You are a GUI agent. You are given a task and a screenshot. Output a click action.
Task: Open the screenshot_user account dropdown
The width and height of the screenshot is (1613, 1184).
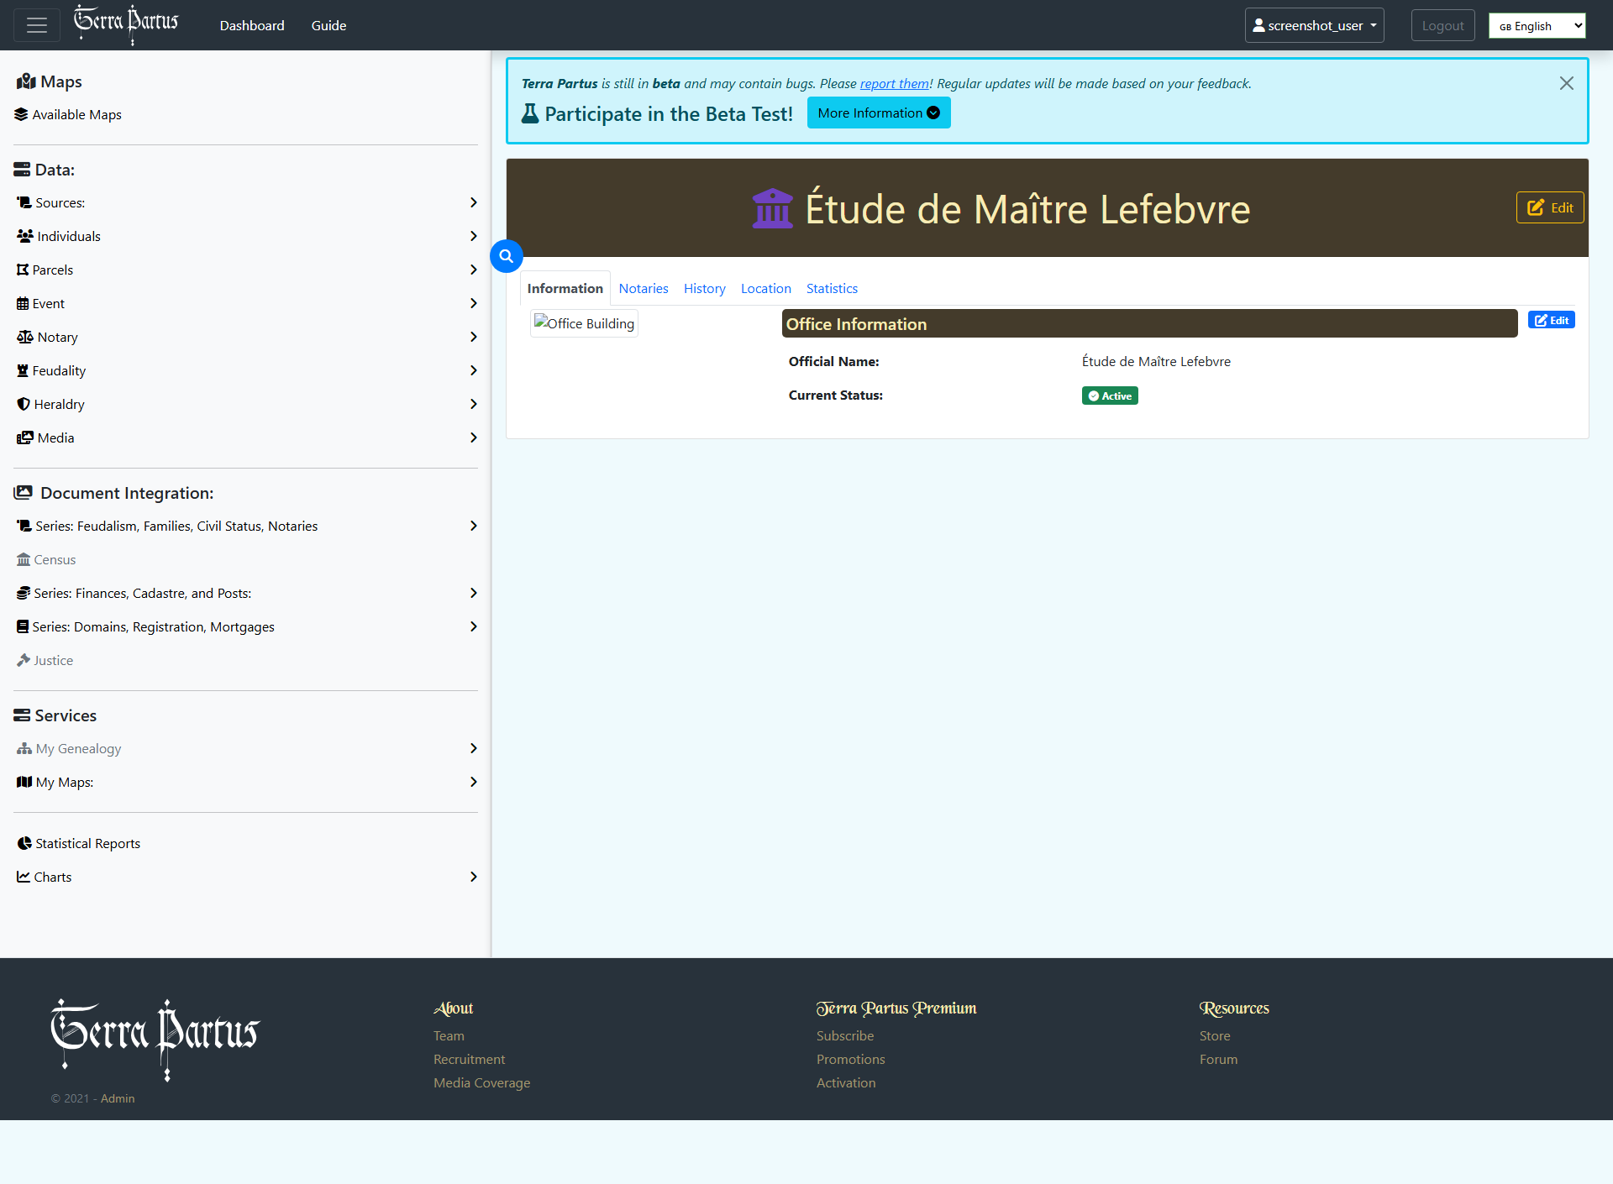1314,25
